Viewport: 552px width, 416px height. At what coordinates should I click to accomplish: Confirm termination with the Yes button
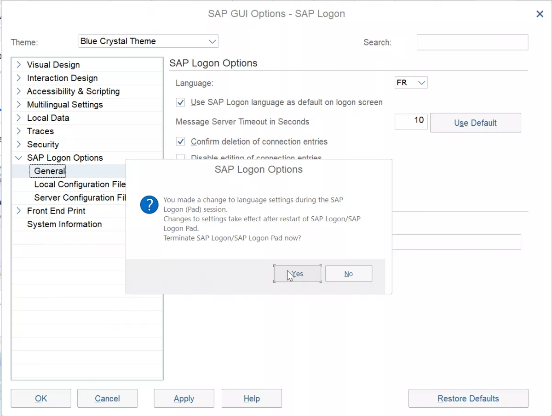click(x=298, y=274)
